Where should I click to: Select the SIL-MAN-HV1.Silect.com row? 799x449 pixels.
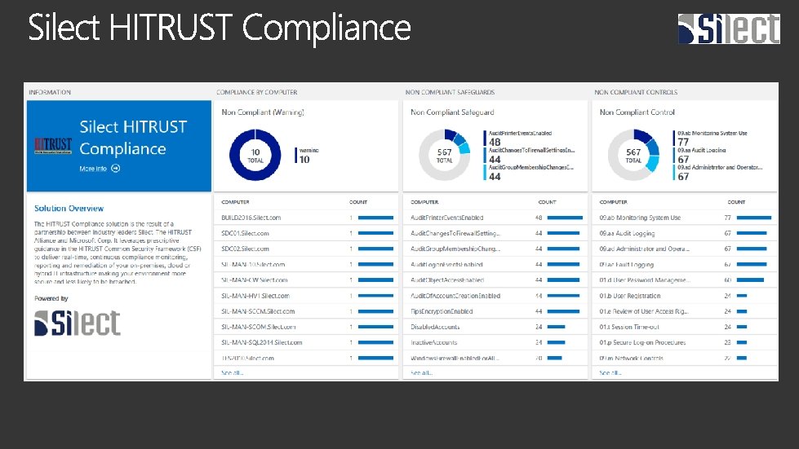pyautogui.click(x=306, y=296)
